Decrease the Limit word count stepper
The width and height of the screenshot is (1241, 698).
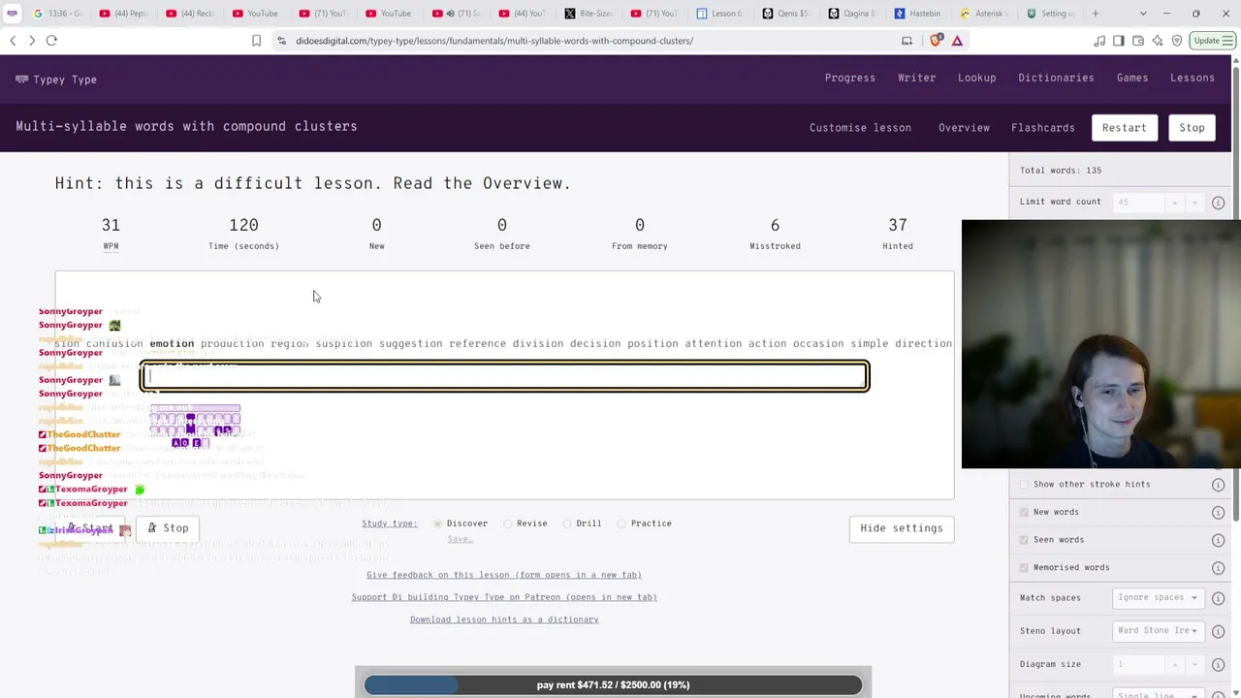point(1194,203)
